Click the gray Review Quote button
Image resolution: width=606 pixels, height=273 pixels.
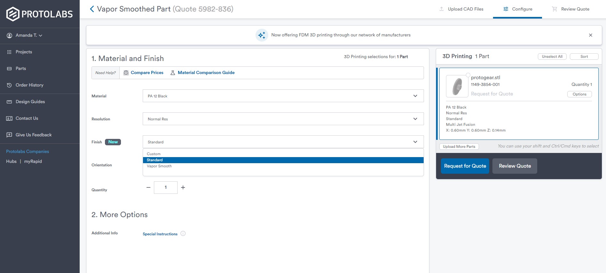point(515,166)
